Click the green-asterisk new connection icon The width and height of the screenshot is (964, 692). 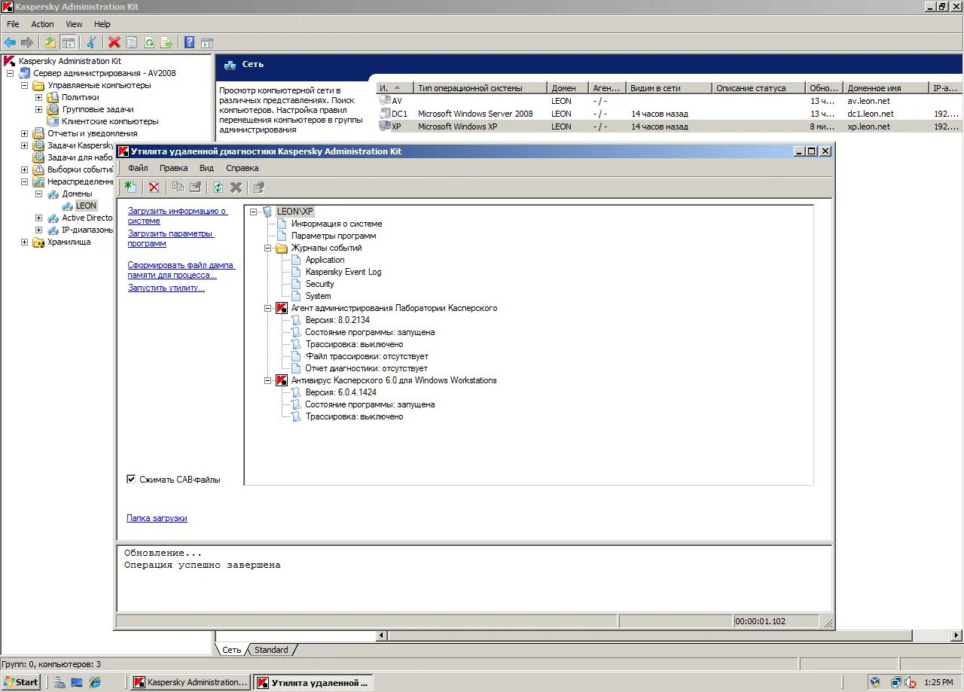131,187
